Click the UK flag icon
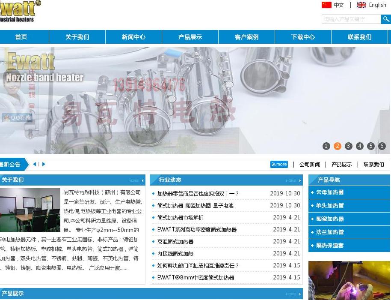The height and width of the screenshot is (300, 391). tap(361, 5)
